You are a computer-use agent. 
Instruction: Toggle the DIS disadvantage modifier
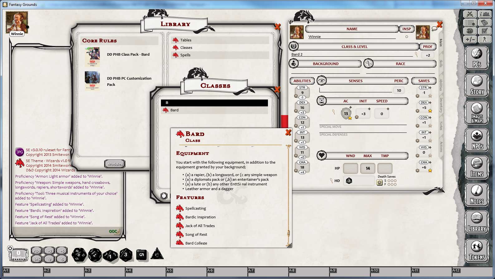(37, 259)
